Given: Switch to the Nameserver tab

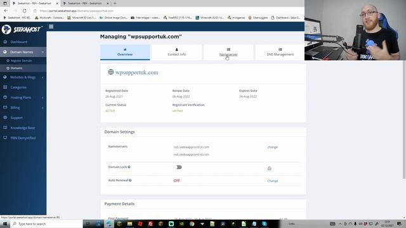Looking at the screenshot, I should tap(228, 52).
